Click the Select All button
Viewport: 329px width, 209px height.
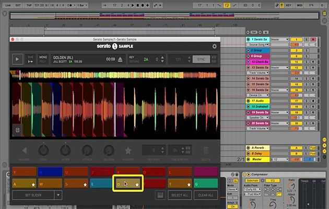point(179,195)
